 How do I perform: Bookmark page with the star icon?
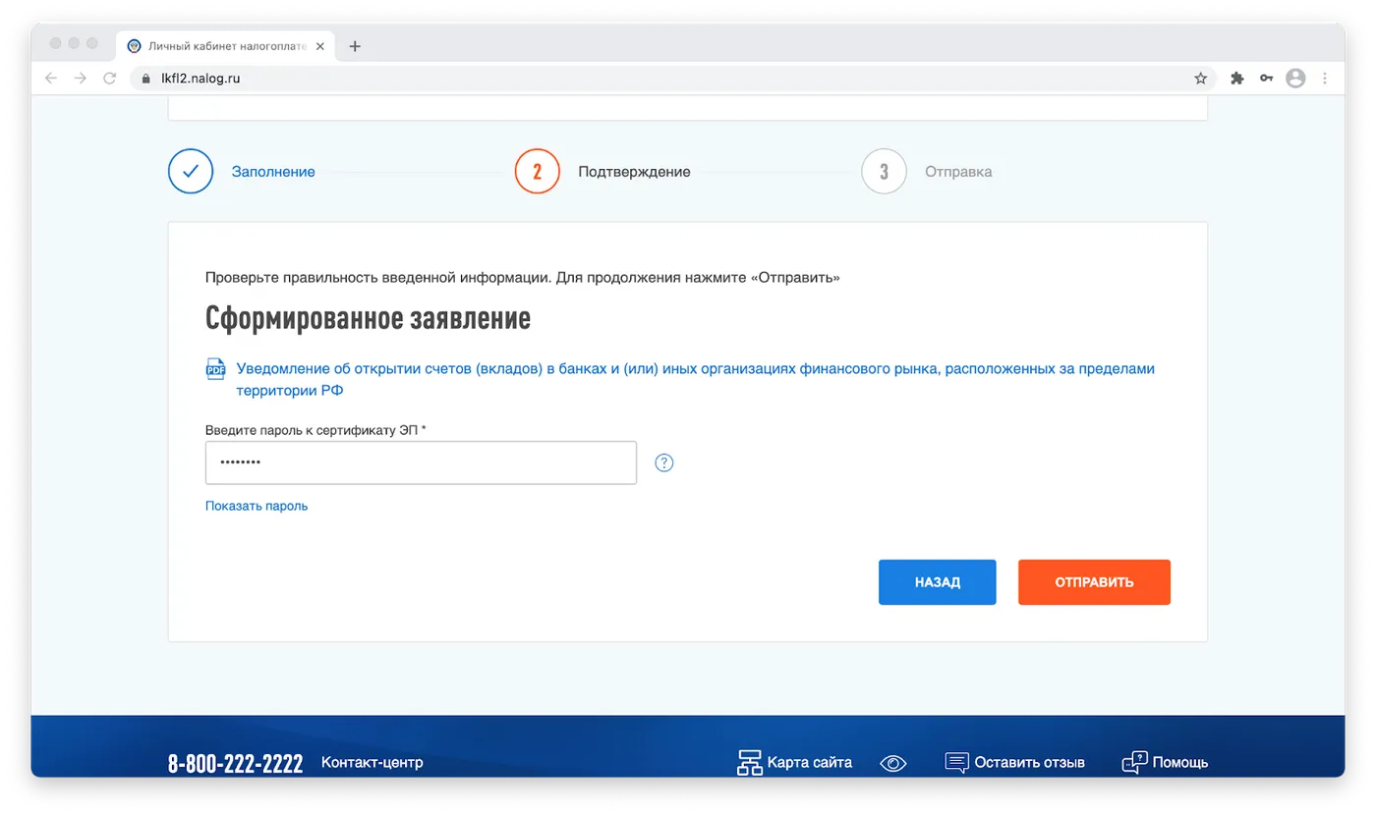[1200, 79]
